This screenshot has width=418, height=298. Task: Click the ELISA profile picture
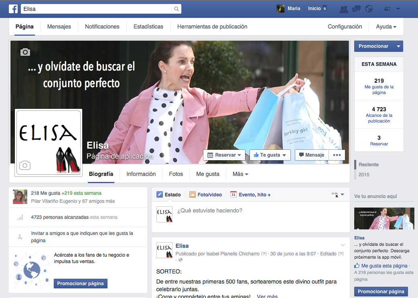click(49, 143)
